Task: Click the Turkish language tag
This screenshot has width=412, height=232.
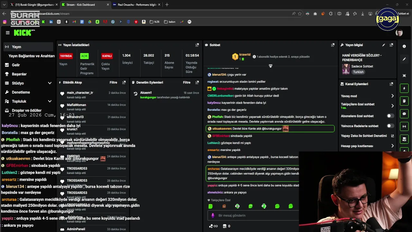Action: pos(358,72)
